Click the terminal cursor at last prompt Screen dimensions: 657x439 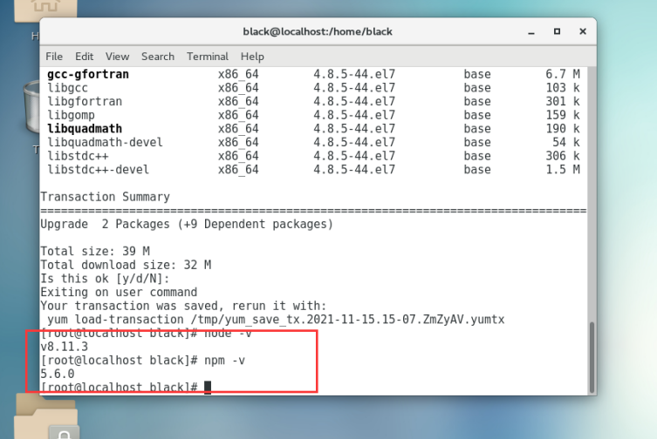point(208,388)
